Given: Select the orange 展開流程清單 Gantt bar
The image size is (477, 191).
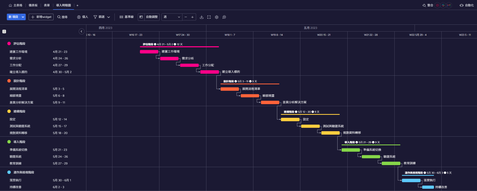Looking at the screenshot, I should click(x=230, y=89).
